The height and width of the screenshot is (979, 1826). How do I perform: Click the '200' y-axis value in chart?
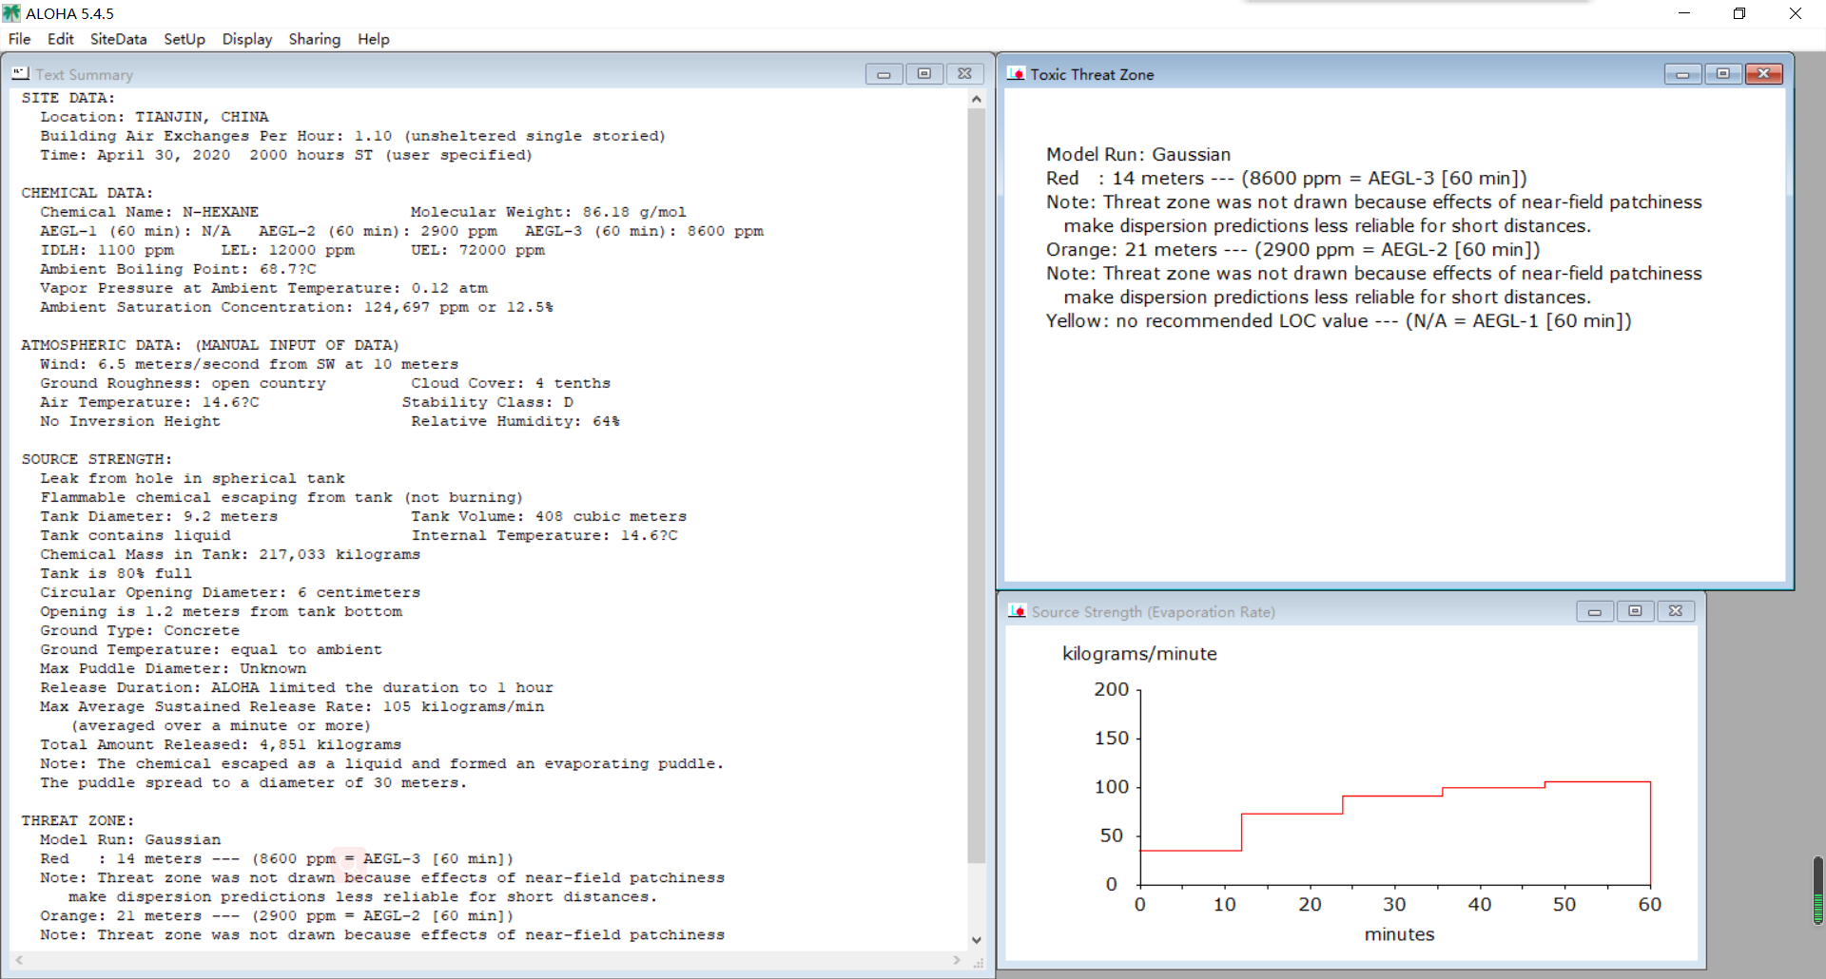click(x=1111, y=689)
